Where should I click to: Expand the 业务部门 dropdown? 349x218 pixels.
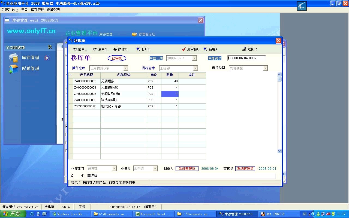click(114, 169)
